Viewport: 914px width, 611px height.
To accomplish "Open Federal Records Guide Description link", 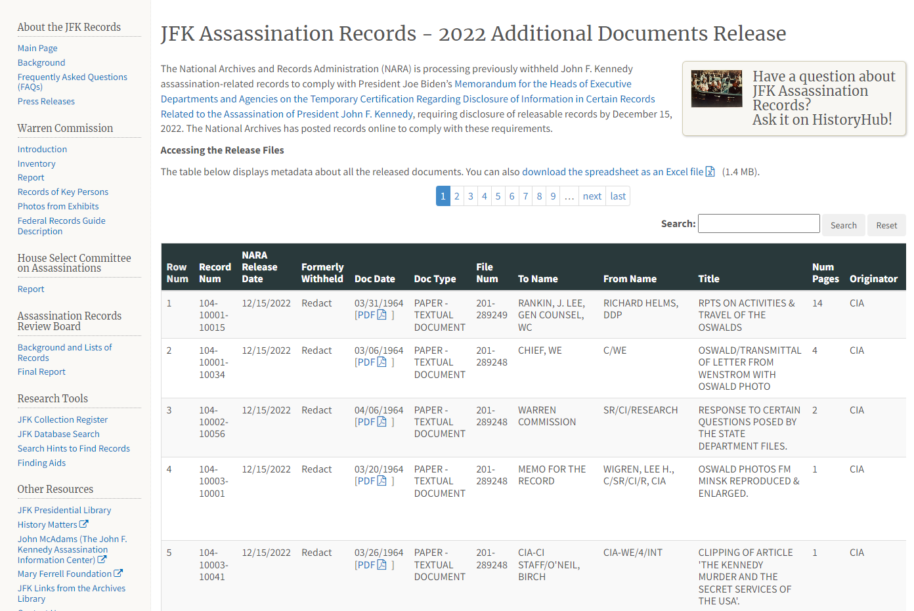I will tap(61, 226).
